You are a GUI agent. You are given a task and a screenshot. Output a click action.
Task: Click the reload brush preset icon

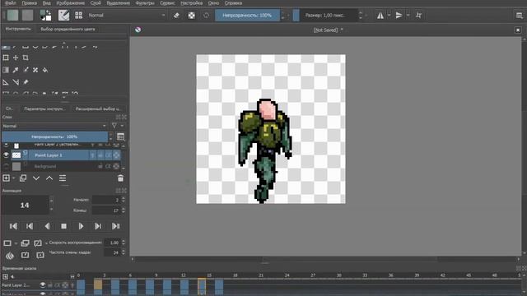pyautogui.click(x=206, y=15)
